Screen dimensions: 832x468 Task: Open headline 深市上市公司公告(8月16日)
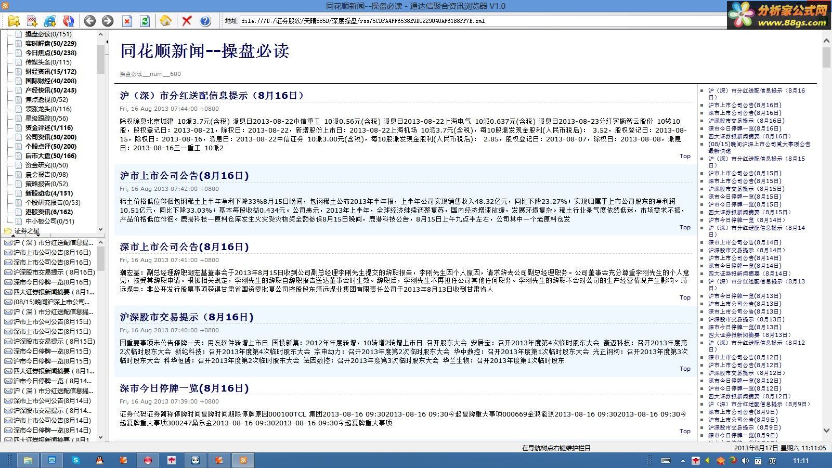(185, 247)
